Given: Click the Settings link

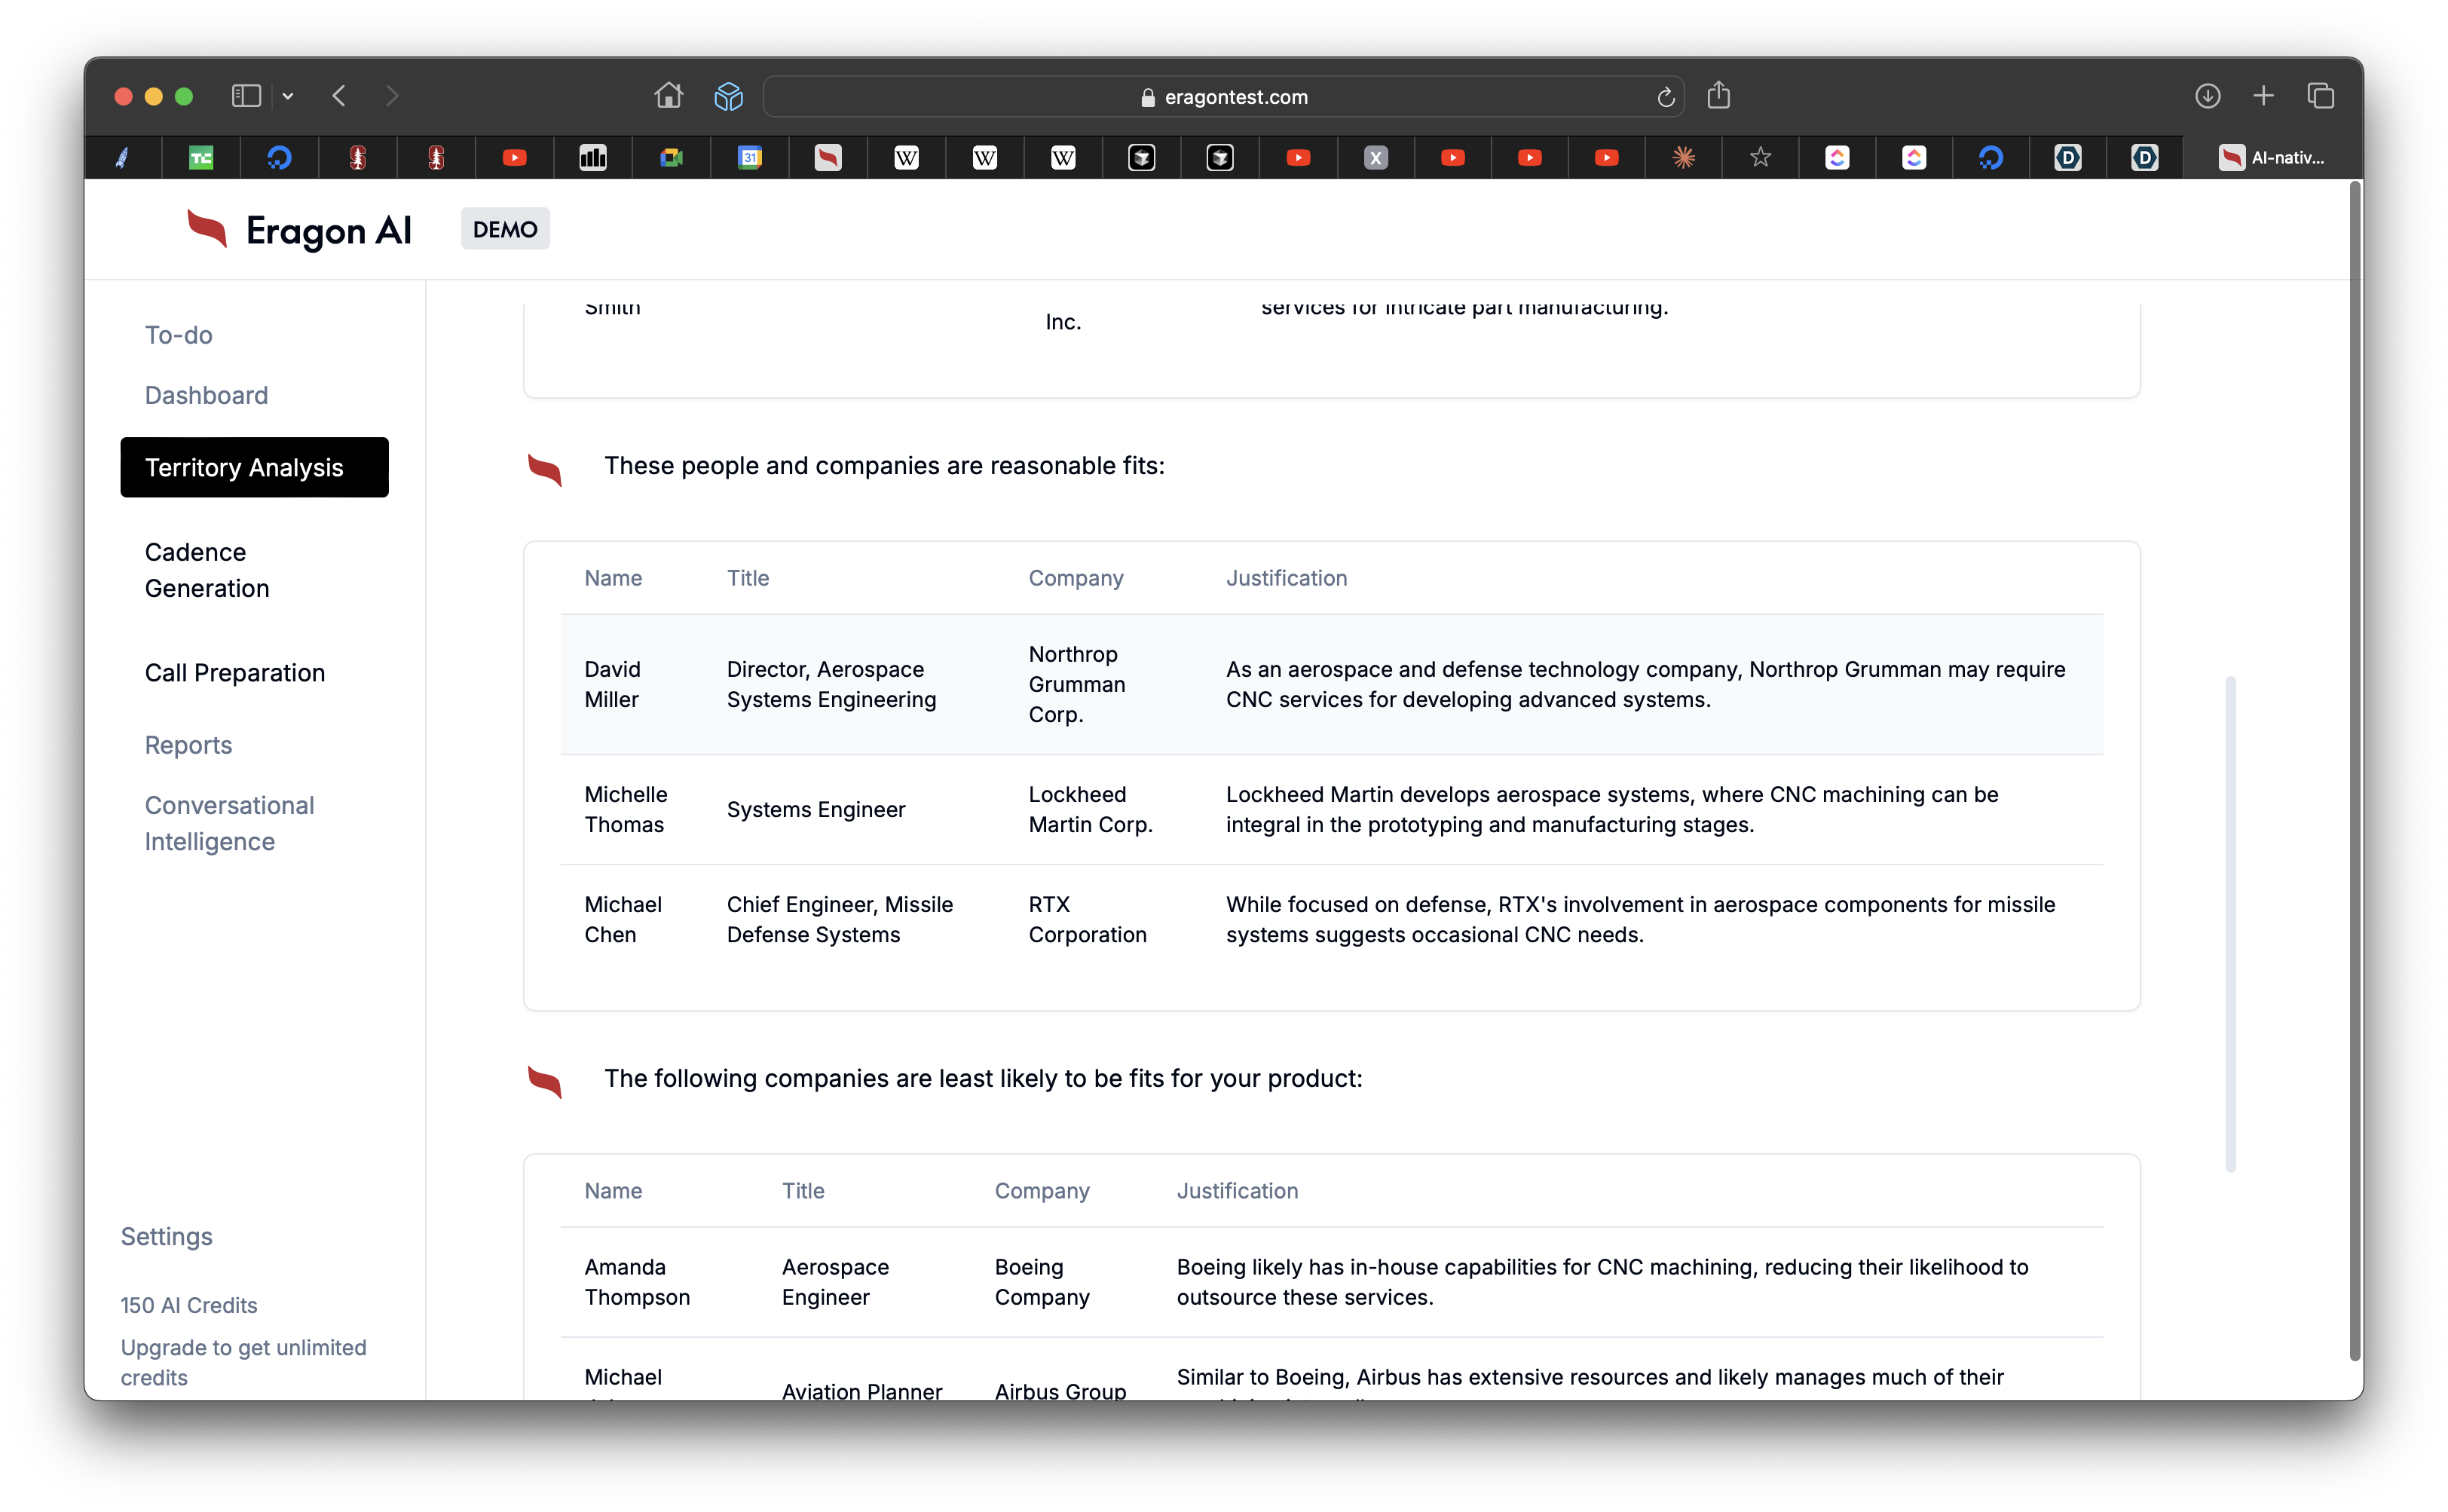Looking at the screenshot, I should point(166,1236).
